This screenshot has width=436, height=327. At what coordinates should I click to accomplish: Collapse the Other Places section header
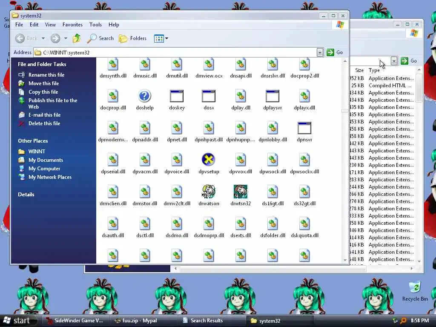pyautogui.click(x=33, y=141)
